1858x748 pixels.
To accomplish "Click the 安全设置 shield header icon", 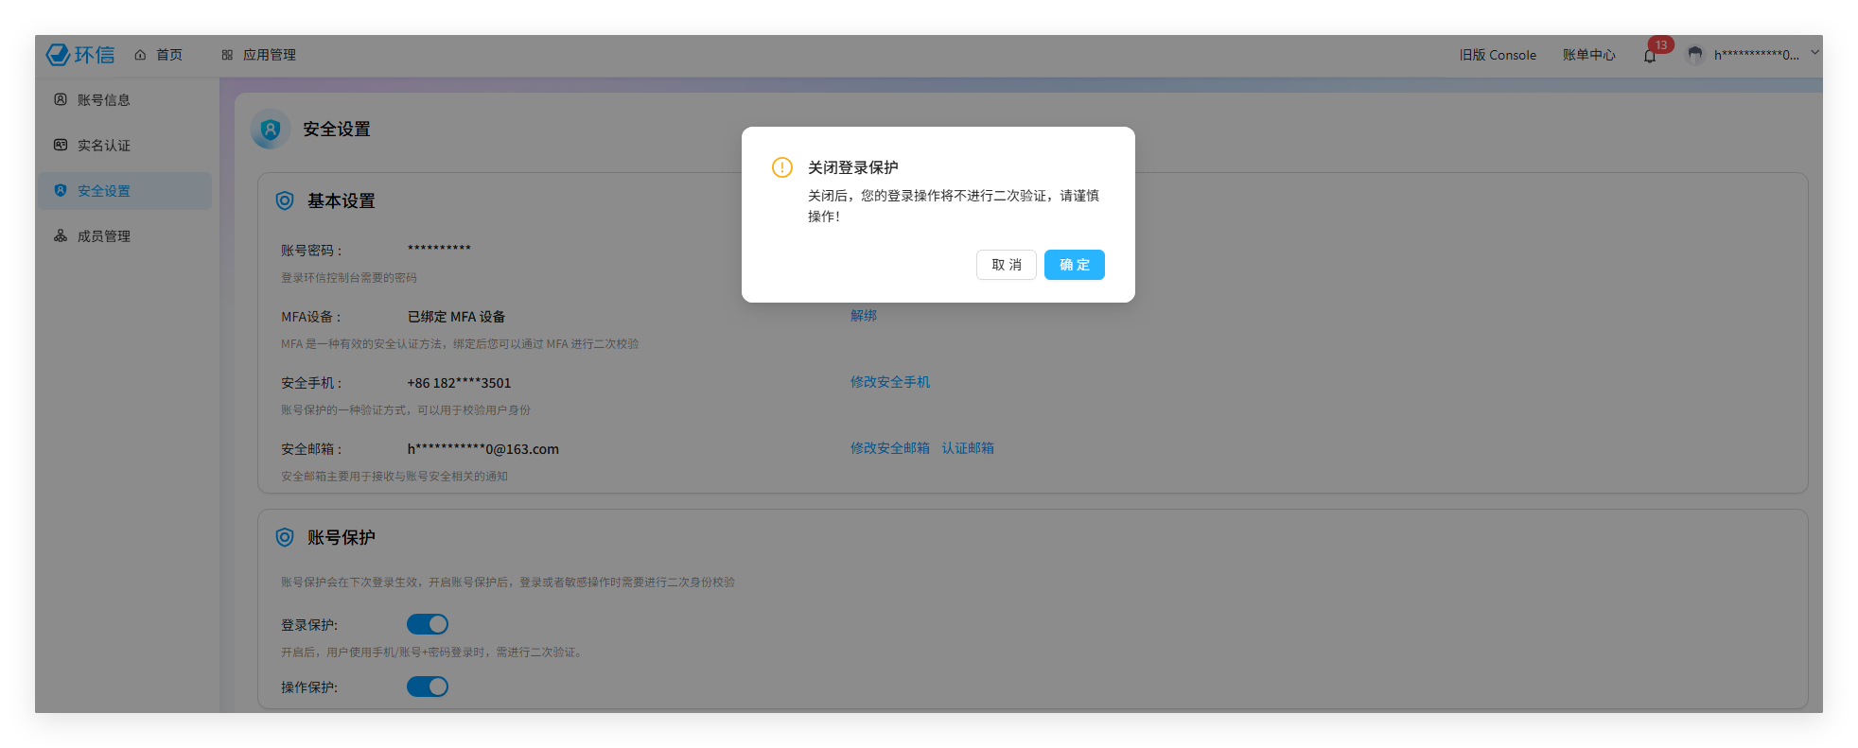I will click(x=271, y=130).
